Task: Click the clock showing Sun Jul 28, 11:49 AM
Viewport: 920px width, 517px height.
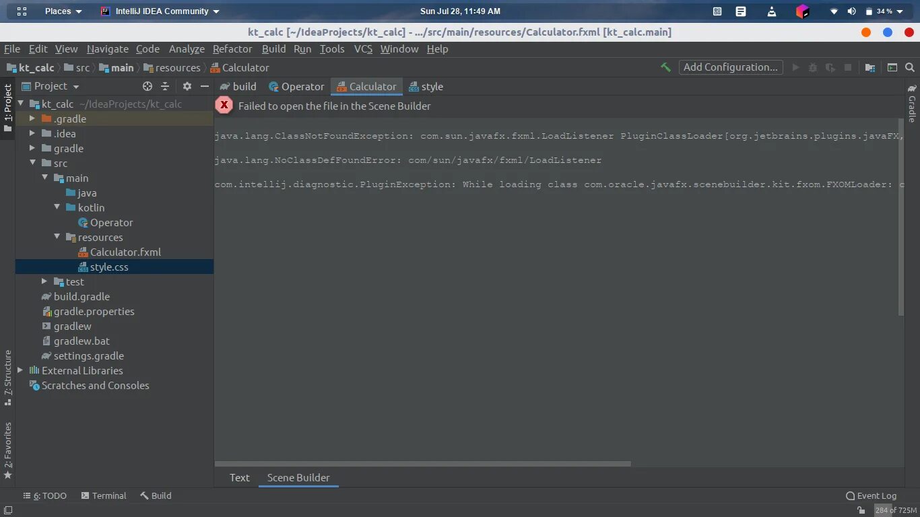Action: tap(460, 11)
